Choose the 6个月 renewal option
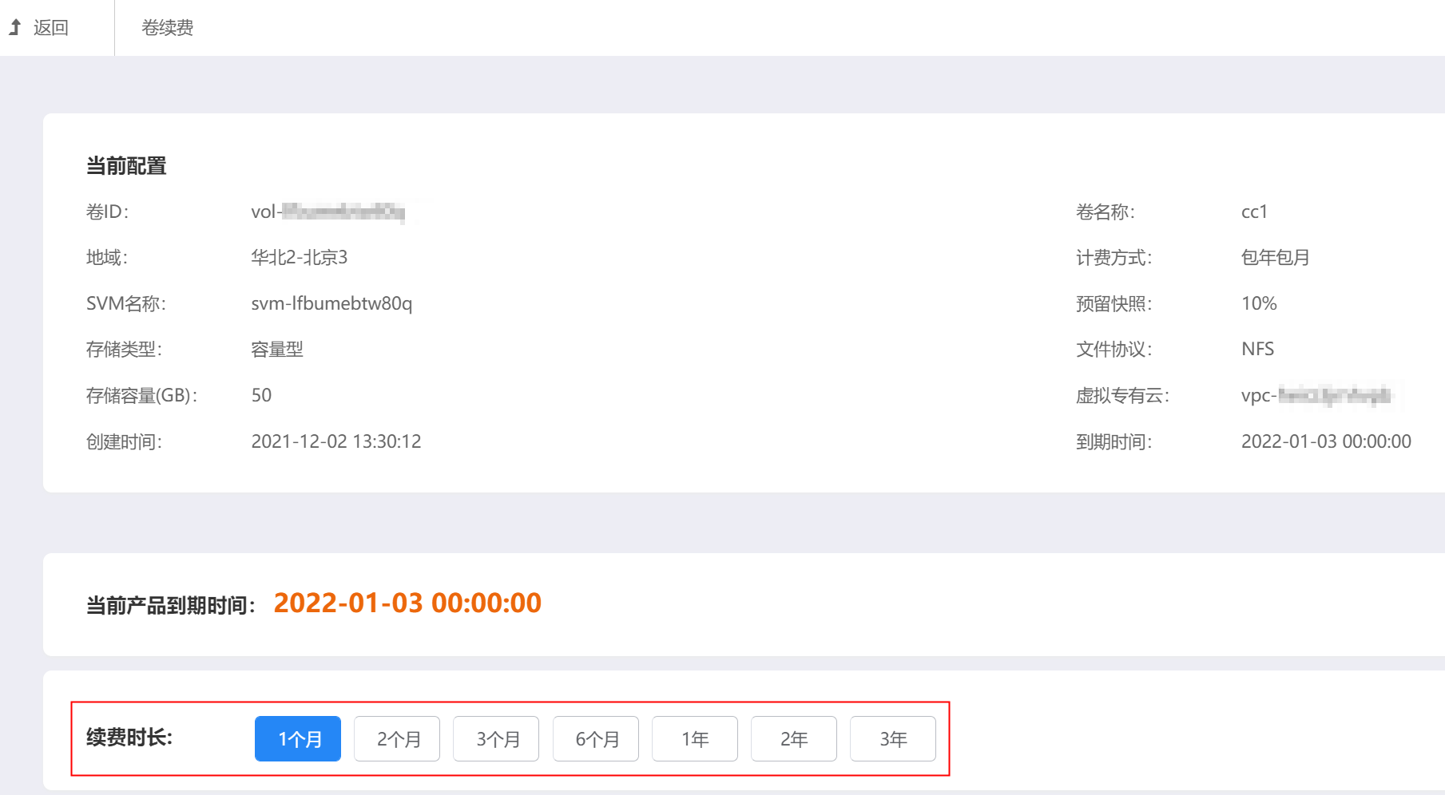 pyautogui.click(x=596, y=739)
